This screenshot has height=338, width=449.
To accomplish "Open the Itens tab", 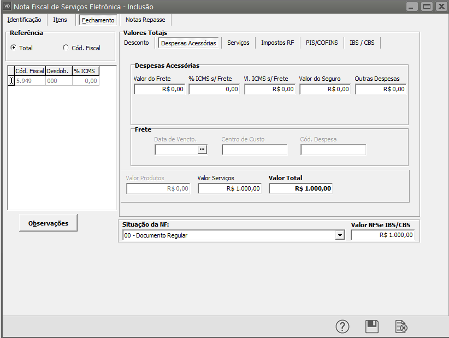I will click(60, 20).
